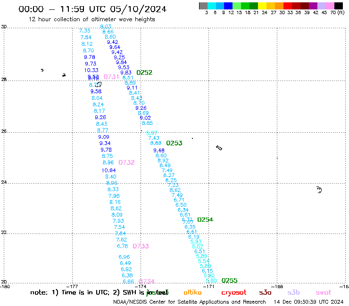Select the pink 70 ft legend swatch
The width and height of the screenshot is (349, 306).
point(329,6)
